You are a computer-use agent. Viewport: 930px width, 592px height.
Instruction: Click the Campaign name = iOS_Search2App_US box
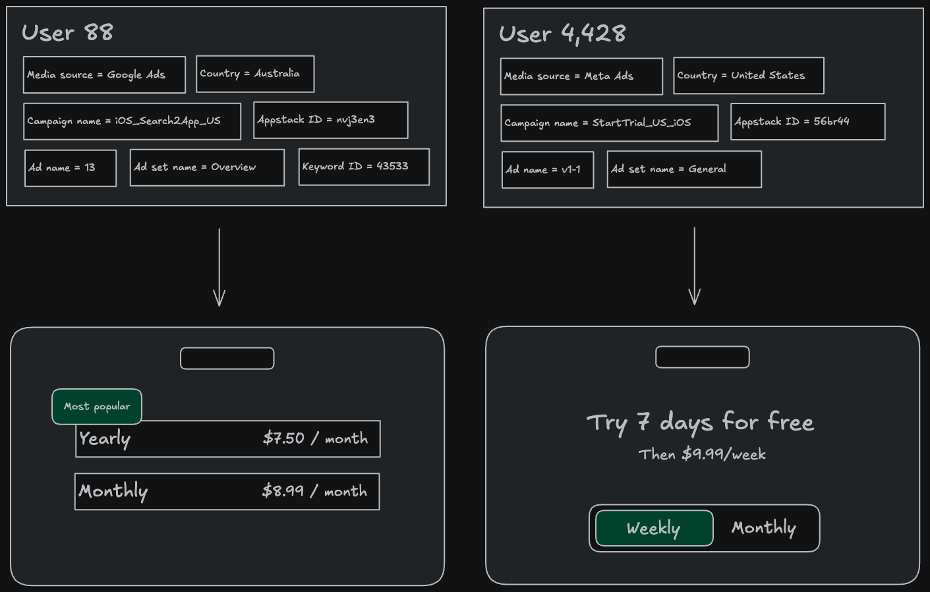click(132, 121)
